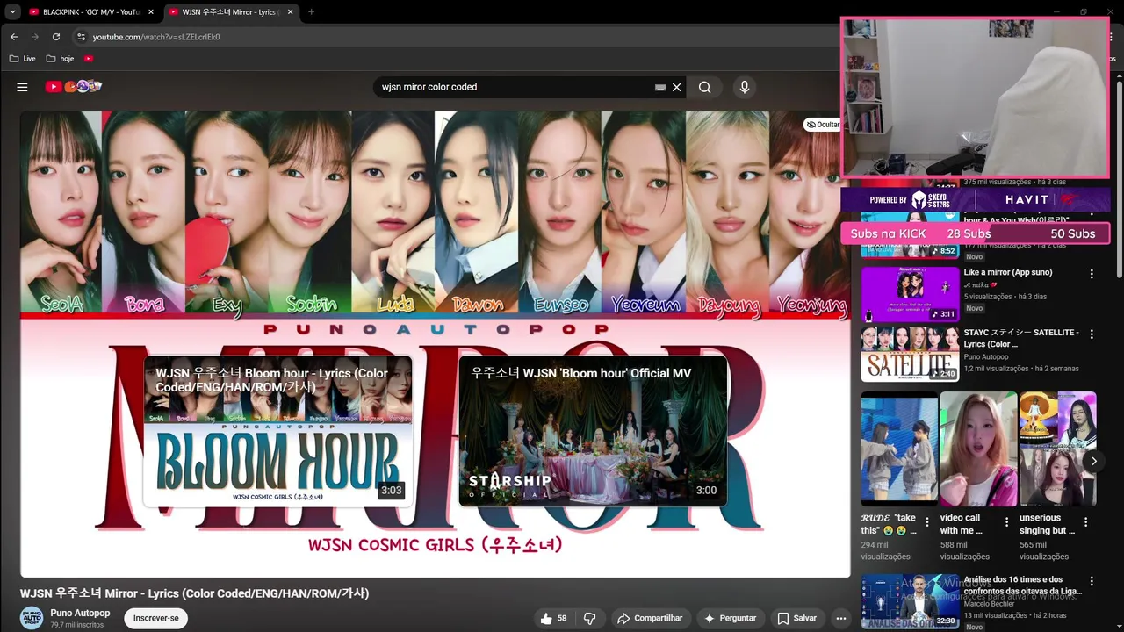Subscribe with Inscrever-se button
The image size is (1124, 632).
click(155, 618)
